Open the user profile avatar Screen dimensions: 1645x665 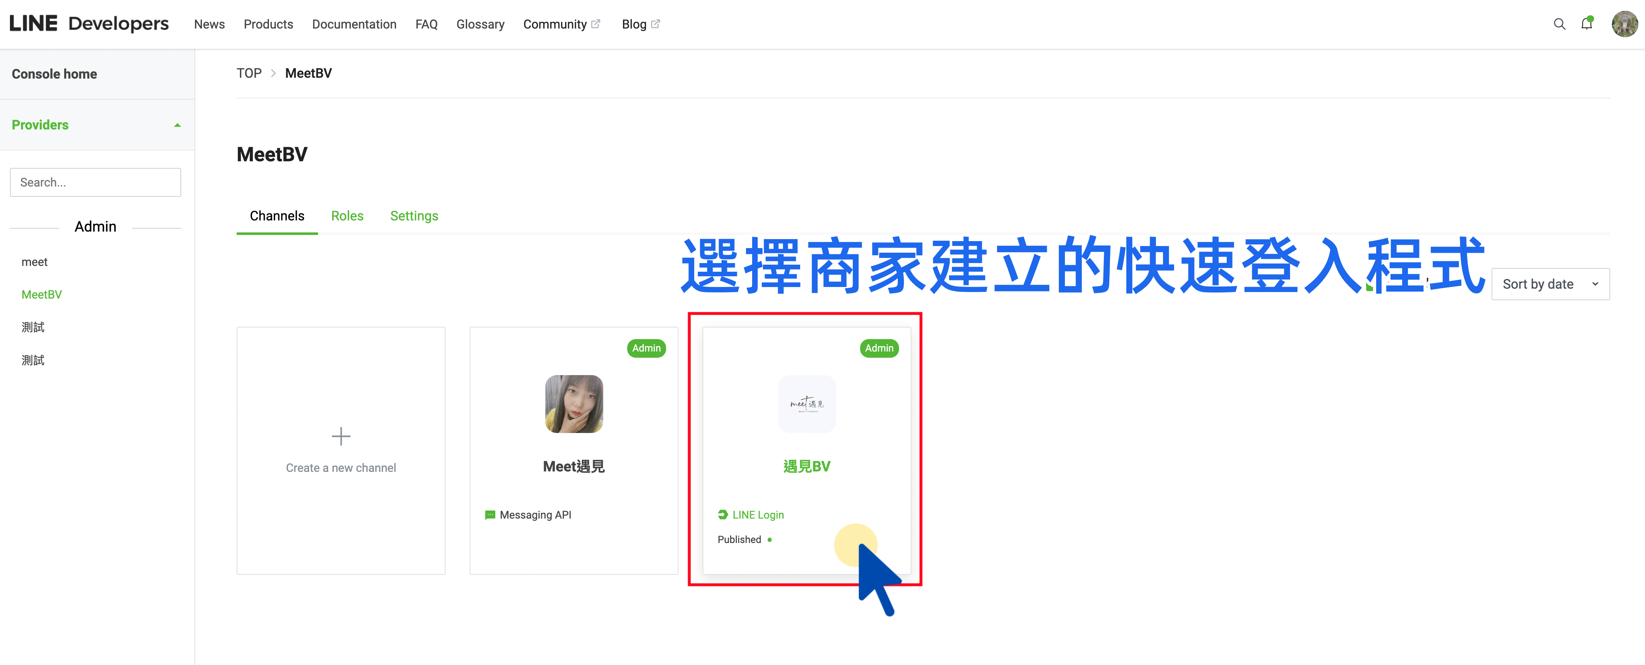(x=1624, y=24)
